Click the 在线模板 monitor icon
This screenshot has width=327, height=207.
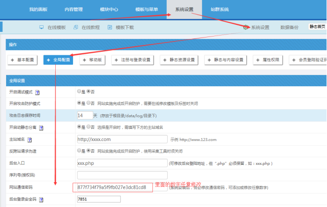point(42,28)
